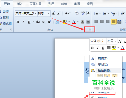Click the 格式刷 format painter button

tap(6, 24)
